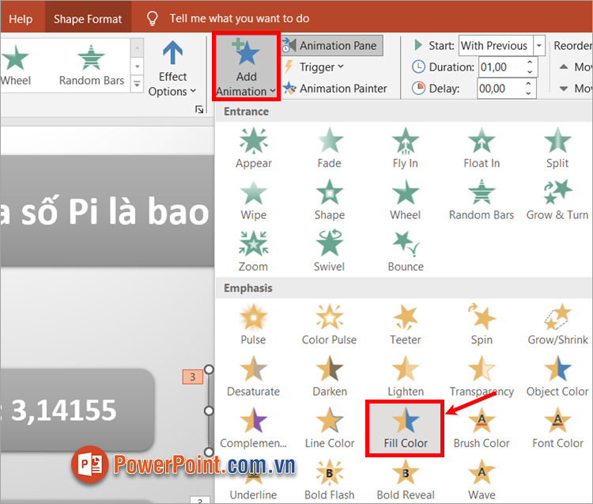
Task: Choose the Bounce entrance effect
Action: [405, 252]
